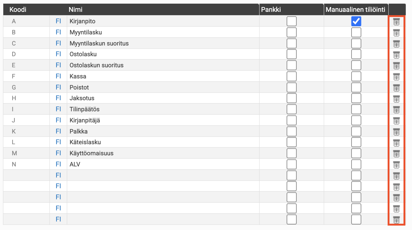Open FI language link for Kirjanpito
412x230 pixels.
pyautogui.click(x=58, y=21)
